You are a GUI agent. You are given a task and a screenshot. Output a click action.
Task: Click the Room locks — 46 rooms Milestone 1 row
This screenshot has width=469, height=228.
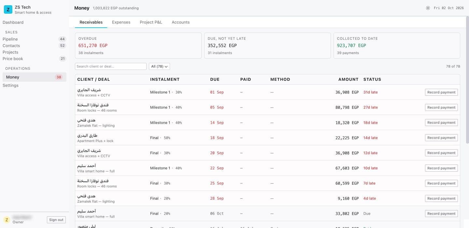pos(267,107)
